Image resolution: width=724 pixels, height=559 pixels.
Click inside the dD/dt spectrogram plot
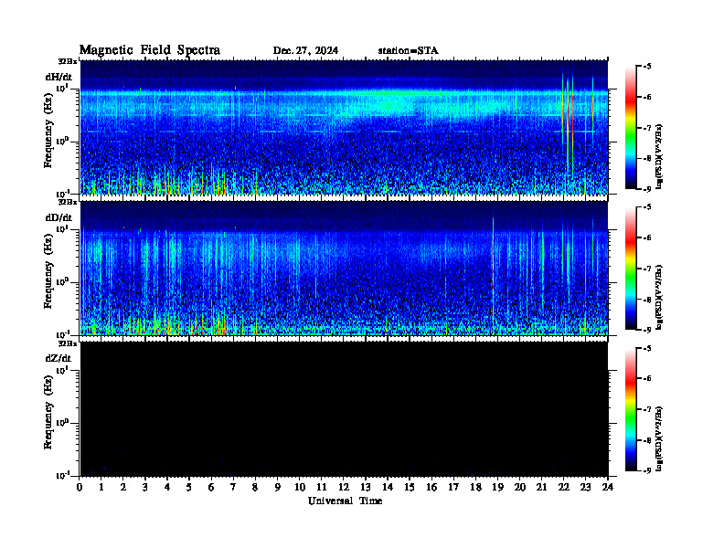pos(344,269)
